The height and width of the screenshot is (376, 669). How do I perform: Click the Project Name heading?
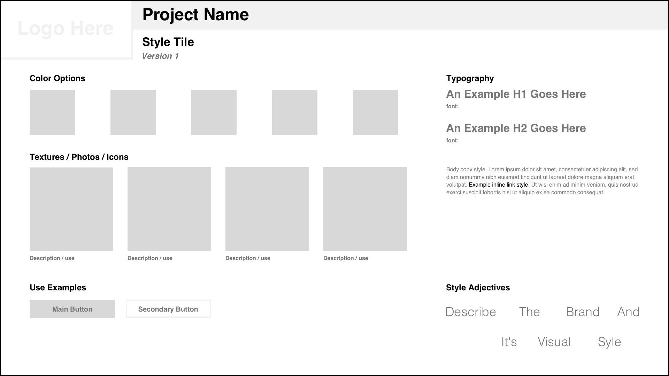[195, 15]
